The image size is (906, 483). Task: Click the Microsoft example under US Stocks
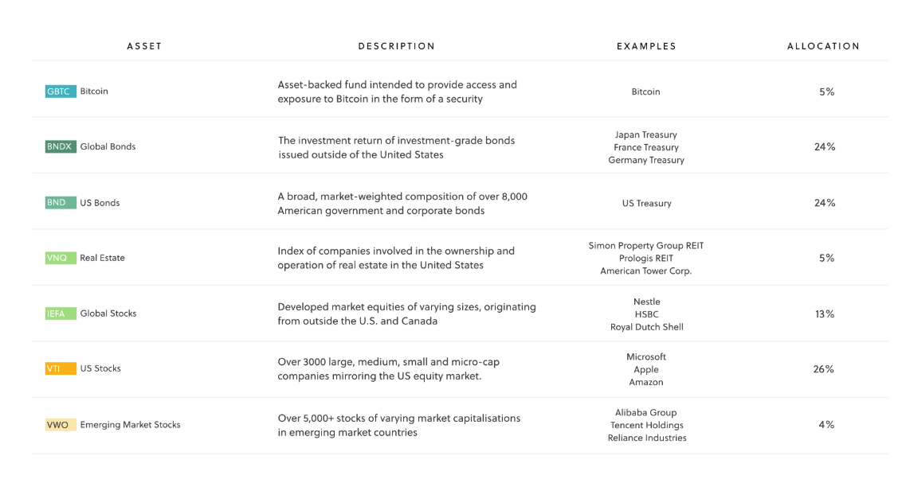click(646, 356)
